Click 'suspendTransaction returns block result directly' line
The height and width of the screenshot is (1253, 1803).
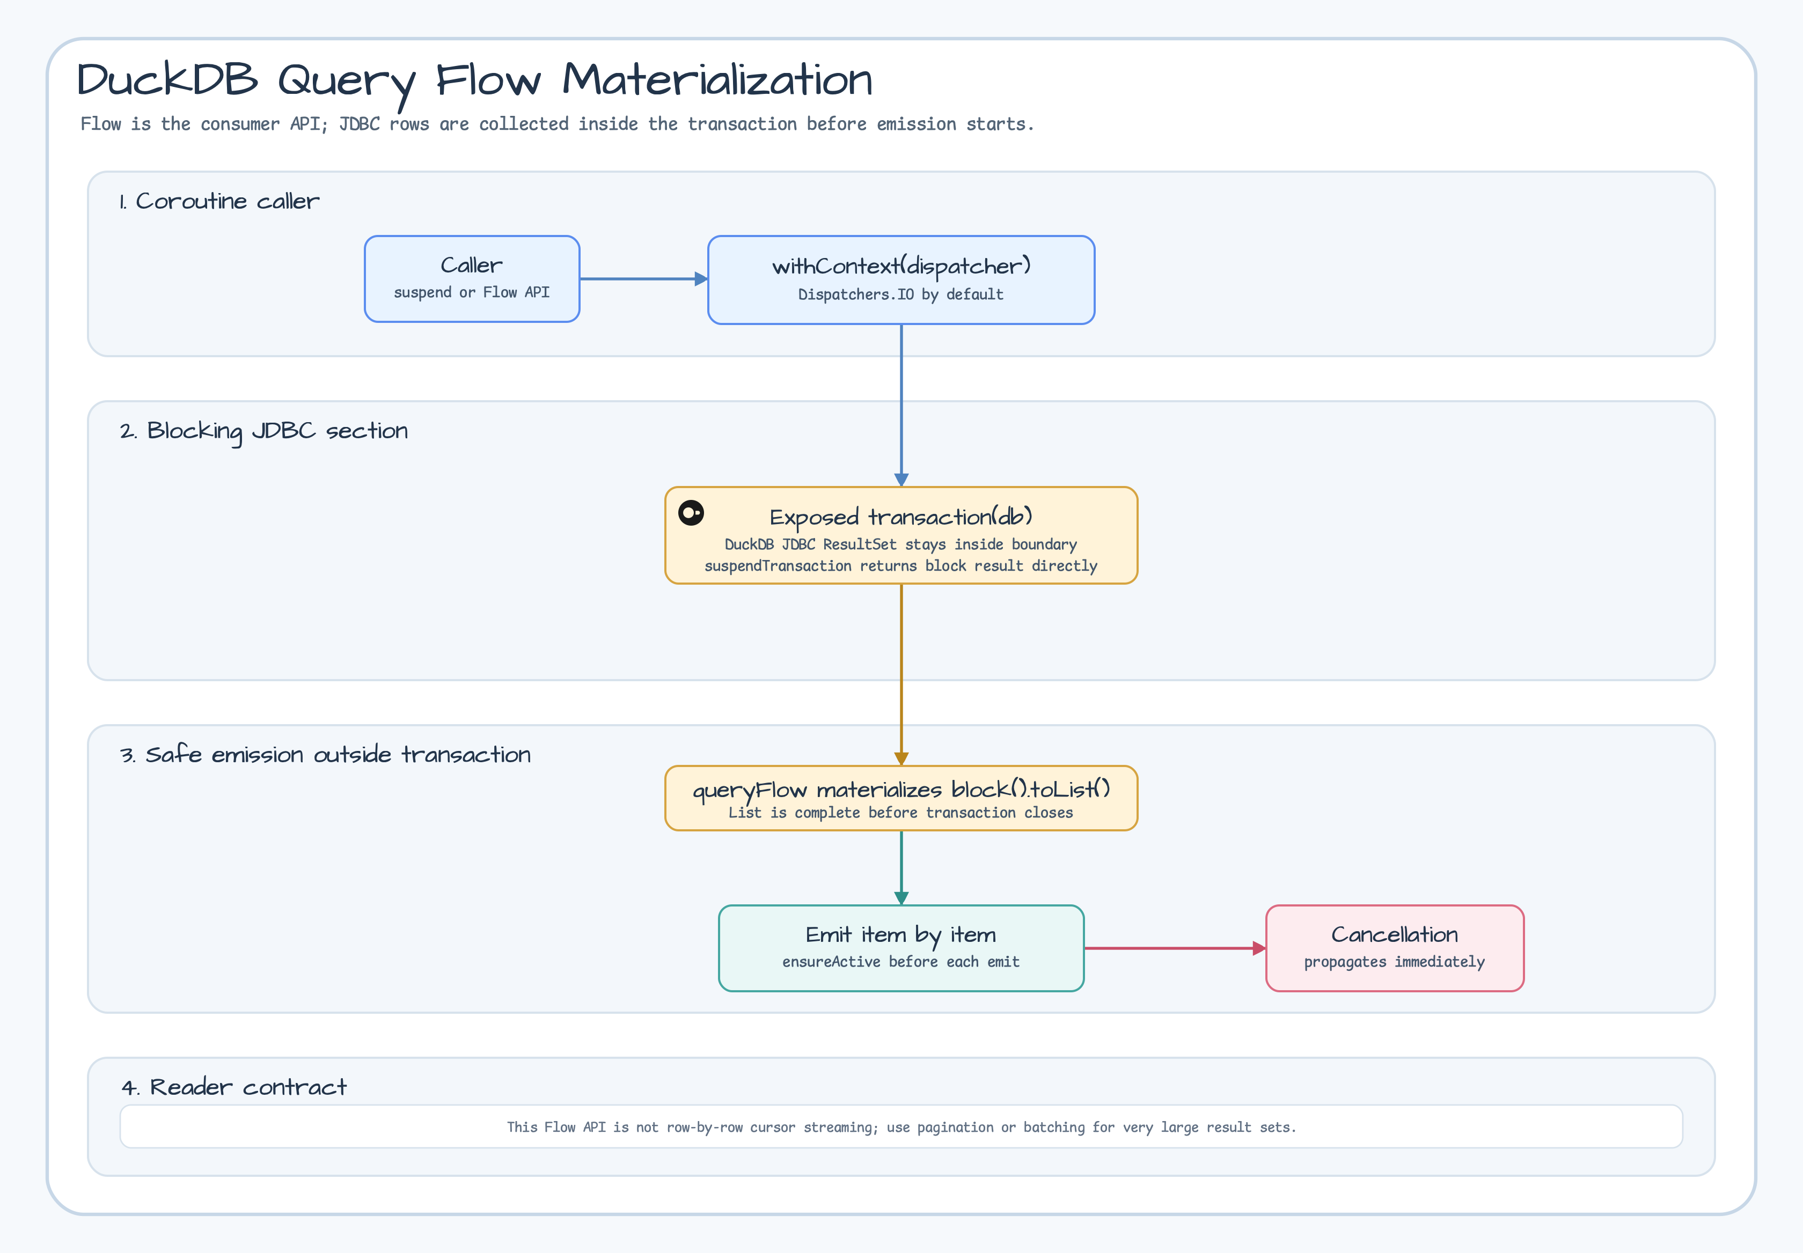pyautogui.click(x=901, y=566)
